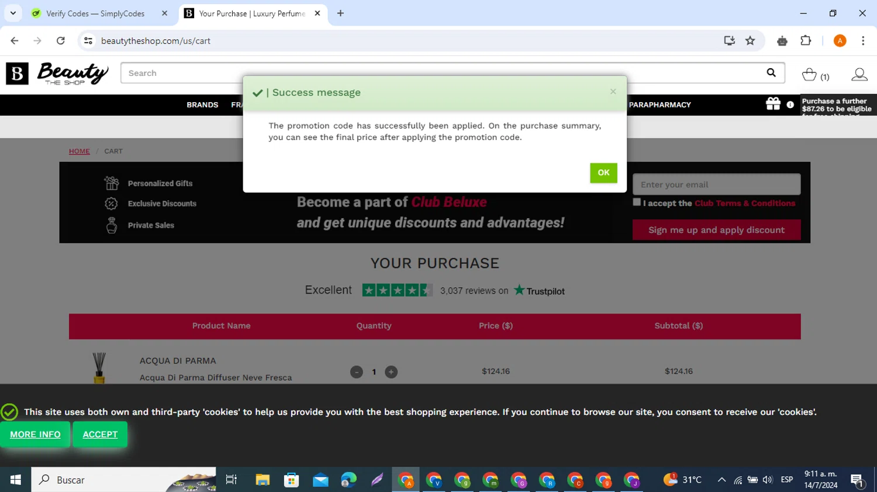Show hidden tray icons chevron
The width and height of the screenshot is (877, 492).
coord(721,480)
